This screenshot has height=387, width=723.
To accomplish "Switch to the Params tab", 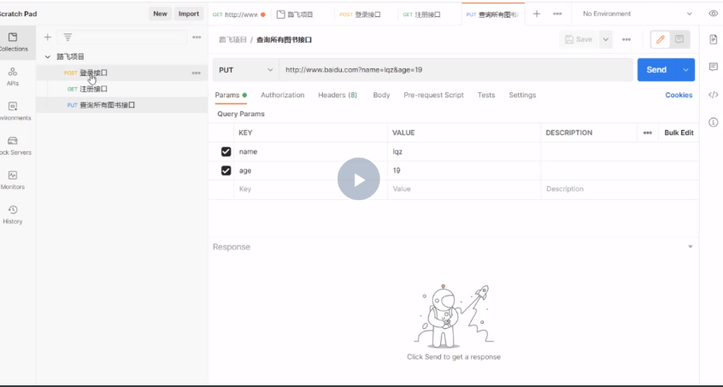I will (x=231, y=95).
